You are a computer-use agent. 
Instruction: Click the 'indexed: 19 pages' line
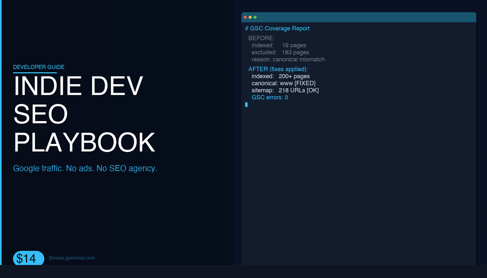279,46
